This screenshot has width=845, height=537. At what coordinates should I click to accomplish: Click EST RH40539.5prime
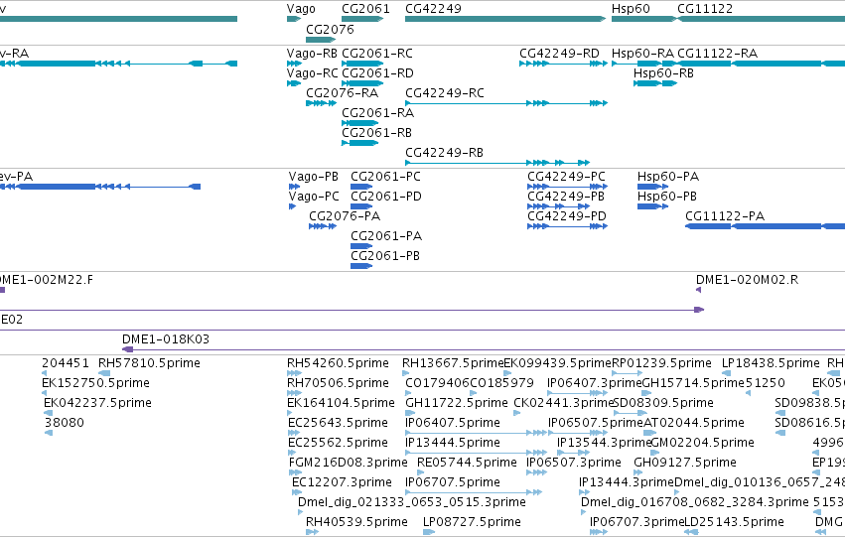point(356,522)
